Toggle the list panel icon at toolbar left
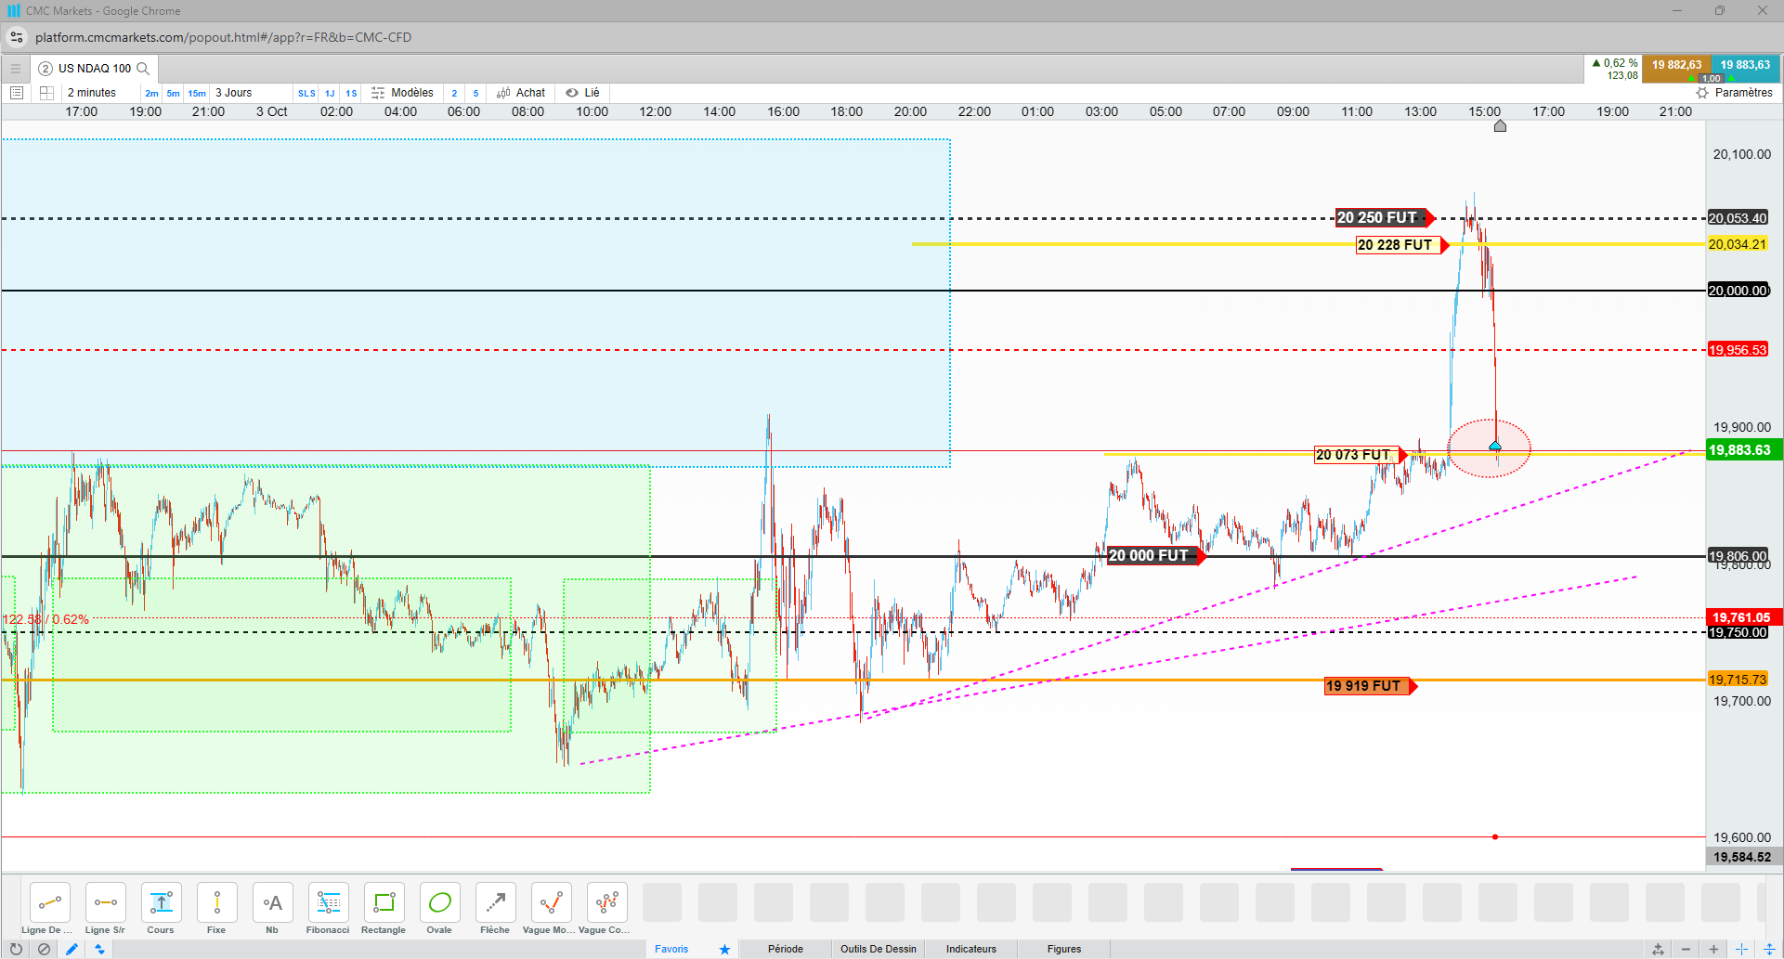Viewport: 1784px width, 959px height. pos(16,93)
